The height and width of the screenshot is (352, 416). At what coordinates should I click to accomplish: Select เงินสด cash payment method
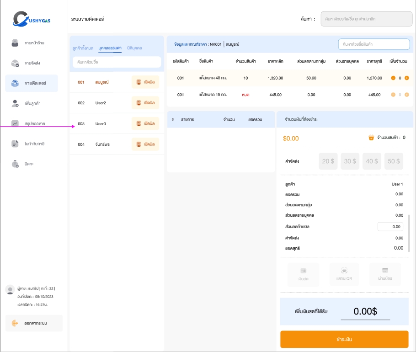303,275
